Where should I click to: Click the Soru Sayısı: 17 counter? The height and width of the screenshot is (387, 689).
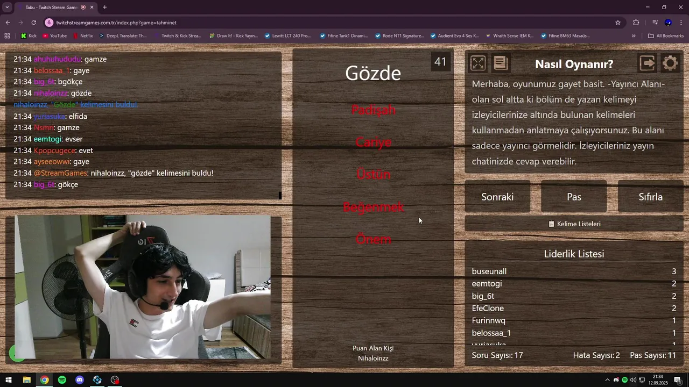[x=497, y=355]
